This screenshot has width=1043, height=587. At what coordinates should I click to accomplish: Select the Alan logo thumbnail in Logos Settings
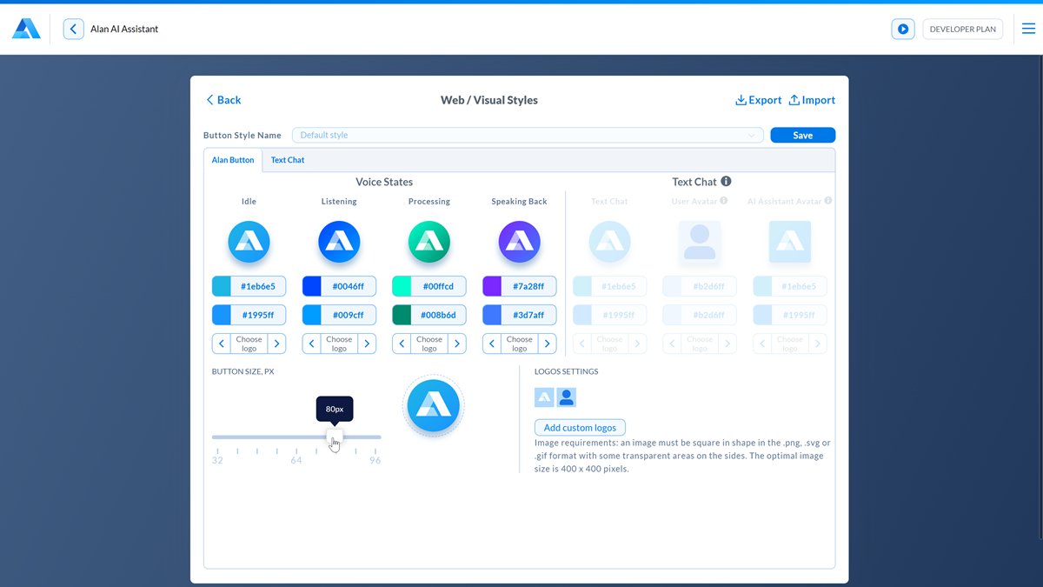[x=544, y=397]
